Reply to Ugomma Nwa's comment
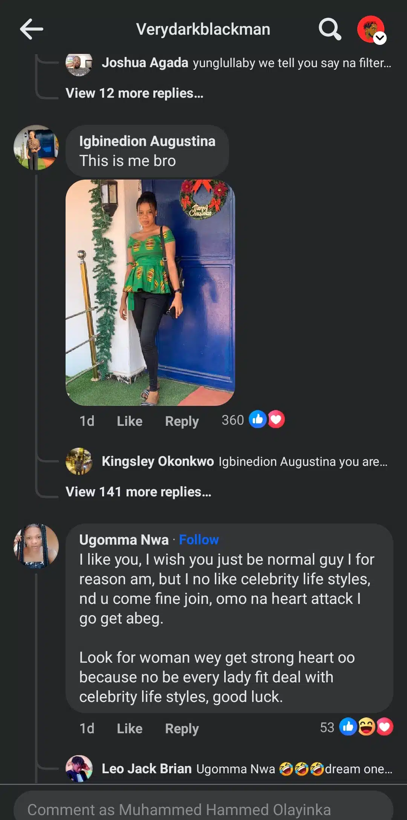The height and width of the screenshot is (820, 407). (182, 728)
